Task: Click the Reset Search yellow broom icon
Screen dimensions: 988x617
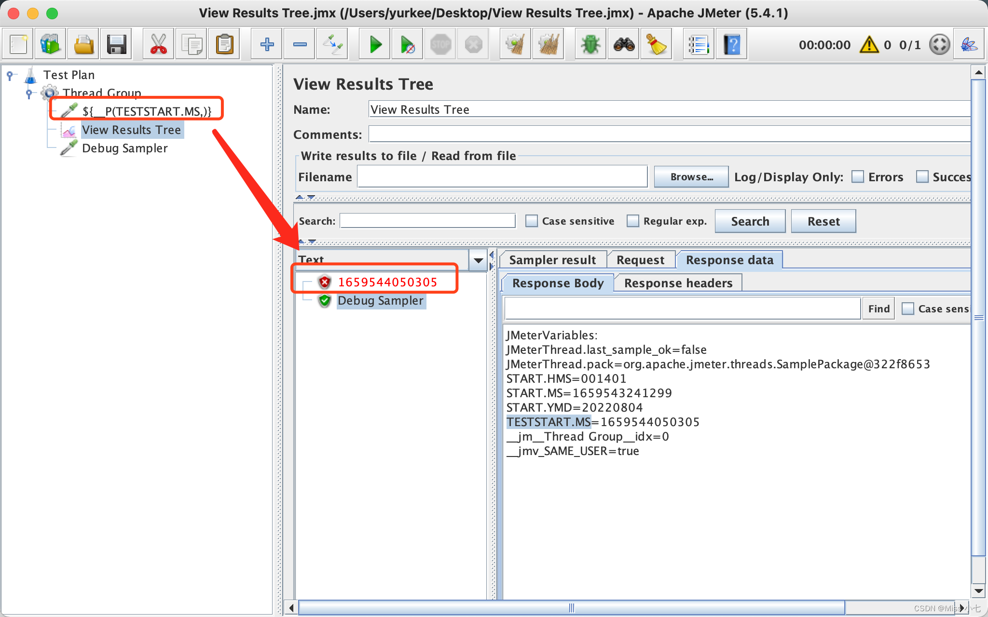Action: (657, 45)
